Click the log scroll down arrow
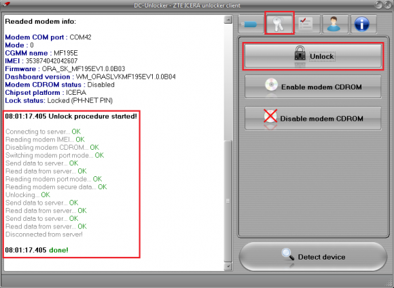 [x=228, y=266]
